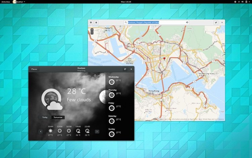Click the 'Few clouds' condition text
The image size is (252, 158).
[79, 100]
